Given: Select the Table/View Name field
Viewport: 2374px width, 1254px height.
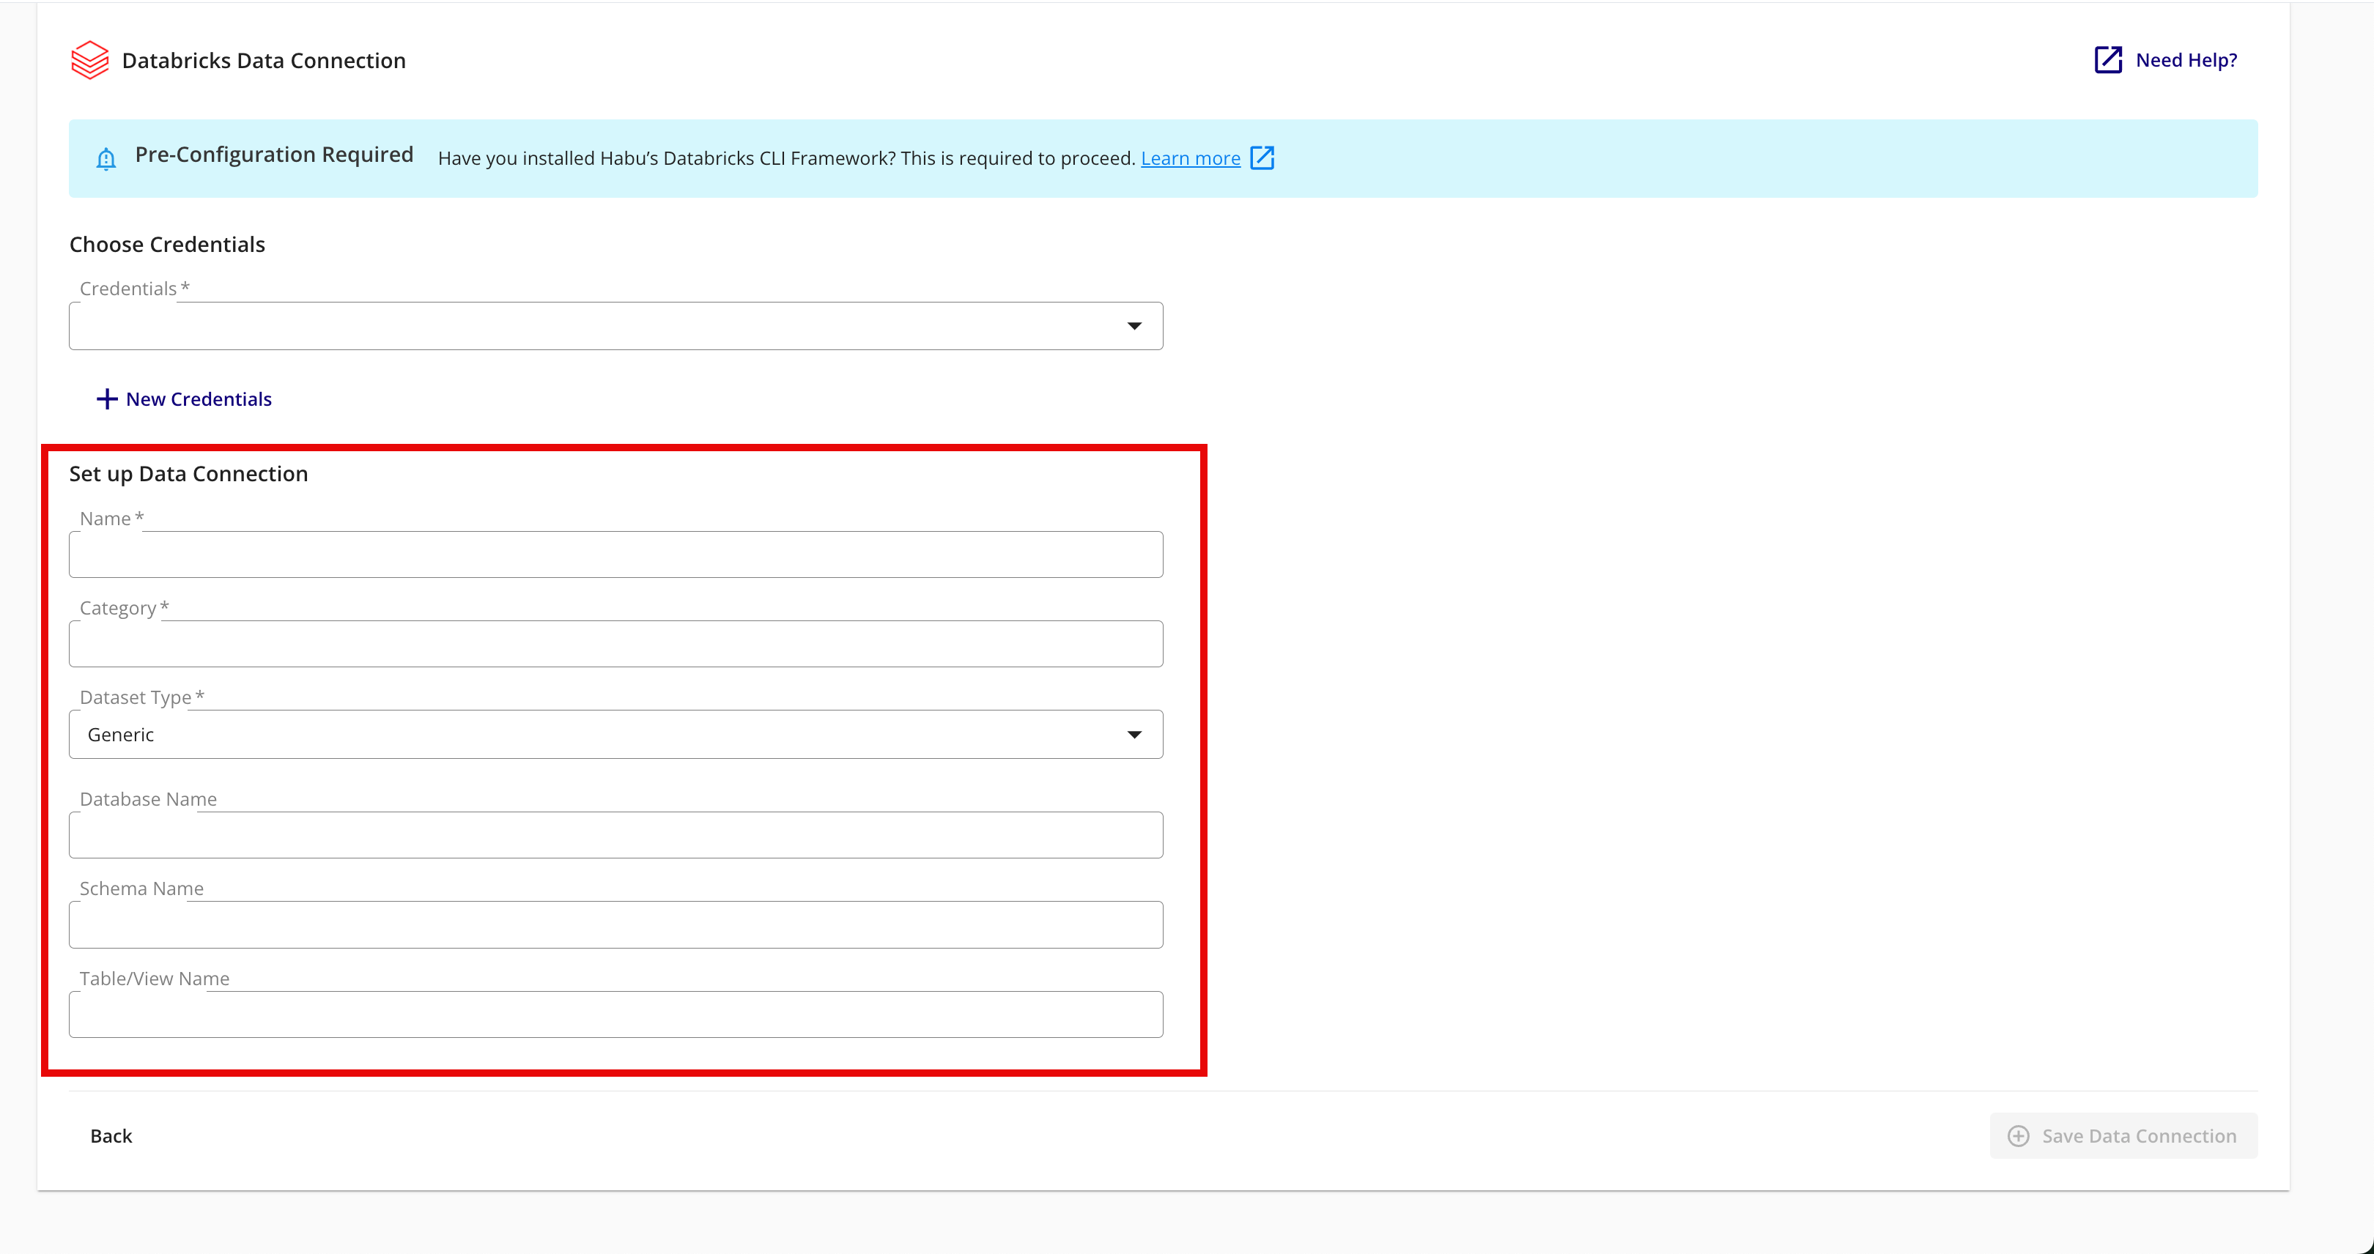Looking at the screenshot, I should click(615, 1014).
